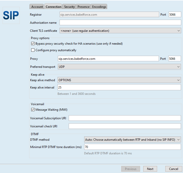Screen dimensions: 183x173
Task: Click 'Default RTP DTMF duration is 70 ms' text
Action: point(108,153)
